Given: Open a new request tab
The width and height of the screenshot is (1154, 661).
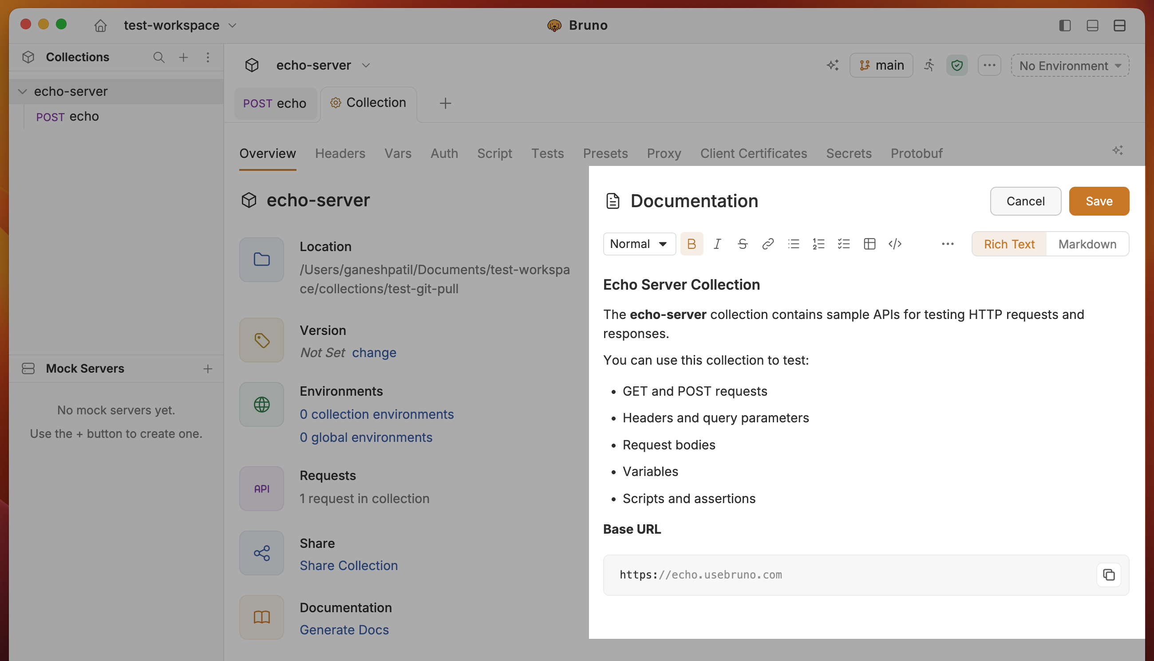Looking at the screenshot, I should (446, 103).
